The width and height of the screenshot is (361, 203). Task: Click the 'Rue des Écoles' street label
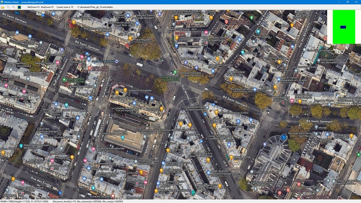coord(41,182)
